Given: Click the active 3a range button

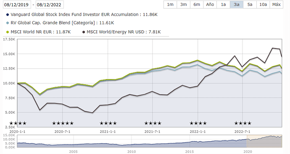Looking at the screenshot, I should pyautogui.click(x=237, y=5).
